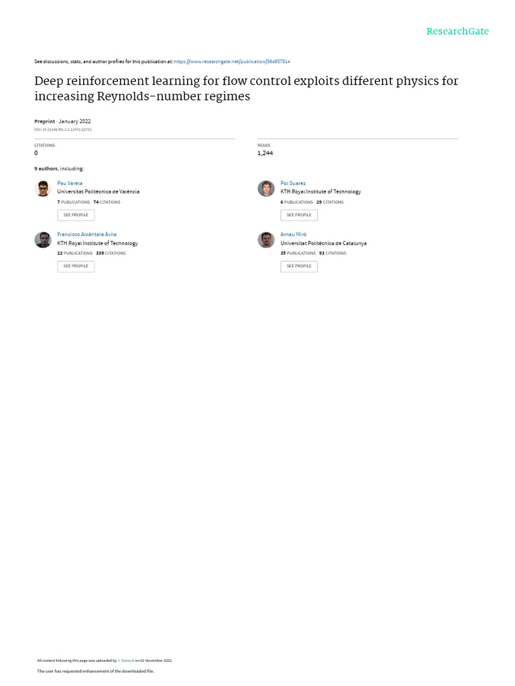Open the Pau Varela author name link
Image resolution: width=515 pixels, height=686 pixels.
(x=70, y=183)
